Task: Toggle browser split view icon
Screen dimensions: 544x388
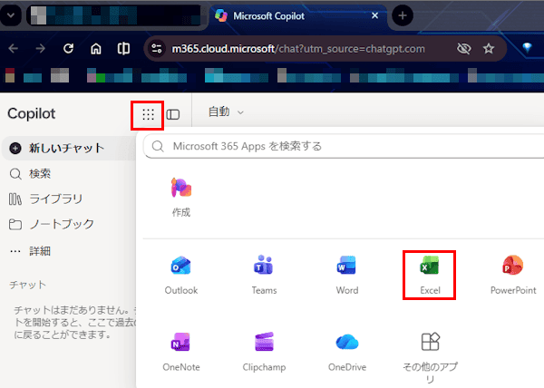Action: point(123,49)
